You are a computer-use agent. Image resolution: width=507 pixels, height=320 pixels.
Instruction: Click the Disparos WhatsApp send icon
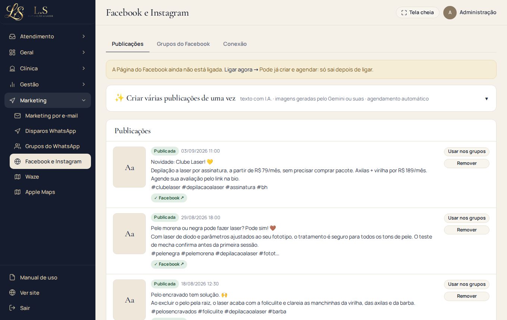18,131
